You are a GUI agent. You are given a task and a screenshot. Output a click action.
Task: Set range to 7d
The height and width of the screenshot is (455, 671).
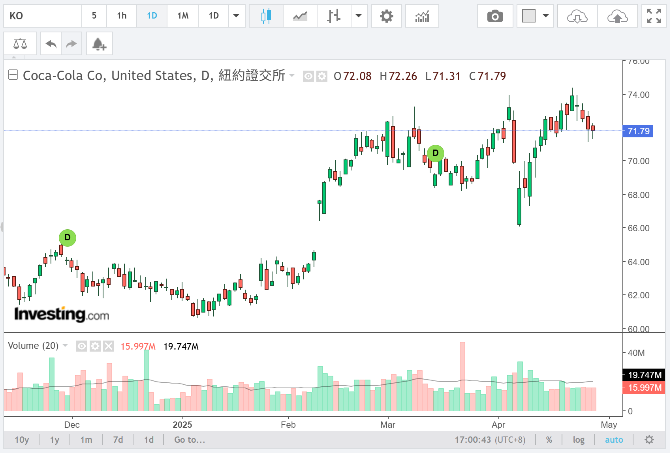pos(118,440)
